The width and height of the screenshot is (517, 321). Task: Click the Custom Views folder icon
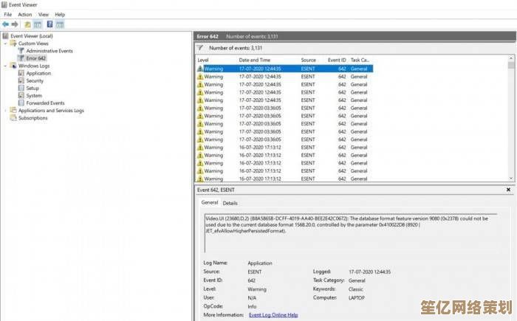[13, 44]
